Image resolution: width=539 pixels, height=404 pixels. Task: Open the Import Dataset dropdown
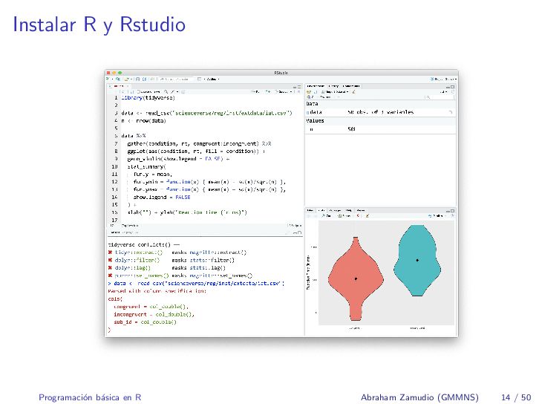pos(335,92)
